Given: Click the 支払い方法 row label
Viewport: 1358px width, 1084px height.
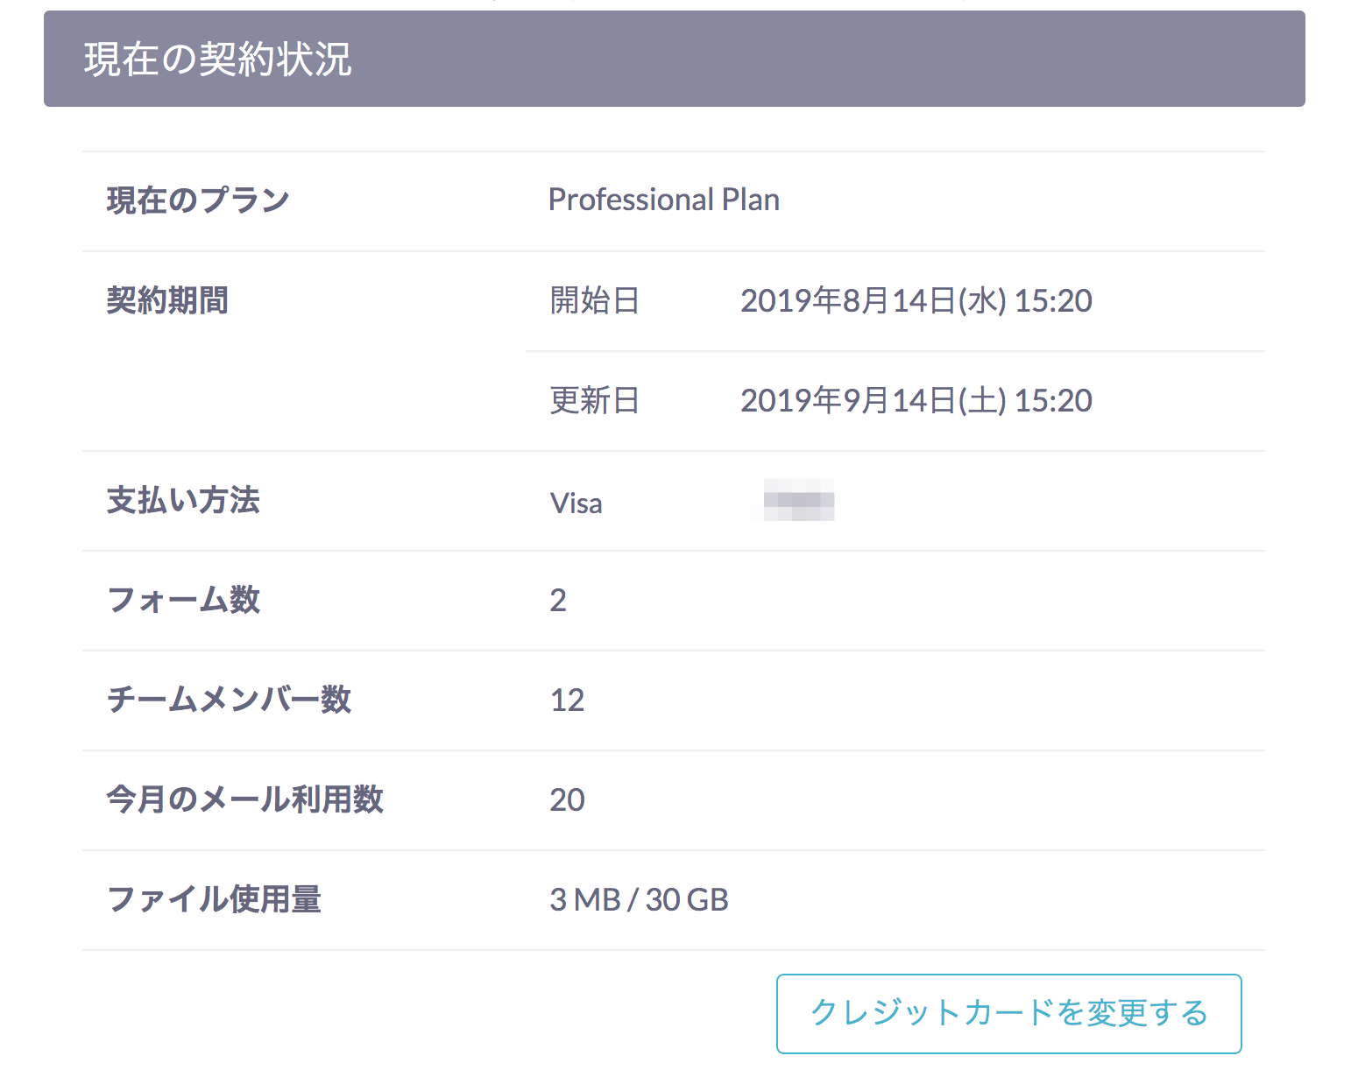Looking at the screenshot, I should 182,500.
